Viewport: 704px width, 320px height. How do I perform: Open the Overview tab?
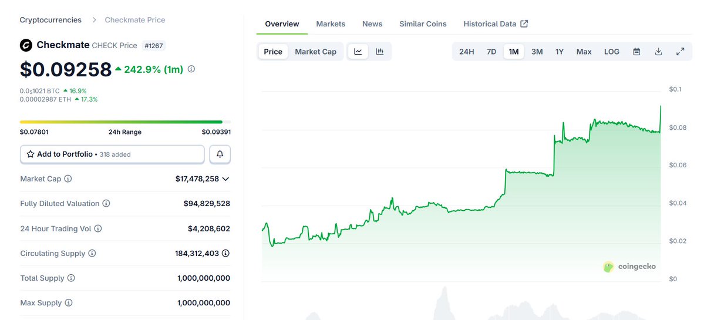[x=282, y=24]
